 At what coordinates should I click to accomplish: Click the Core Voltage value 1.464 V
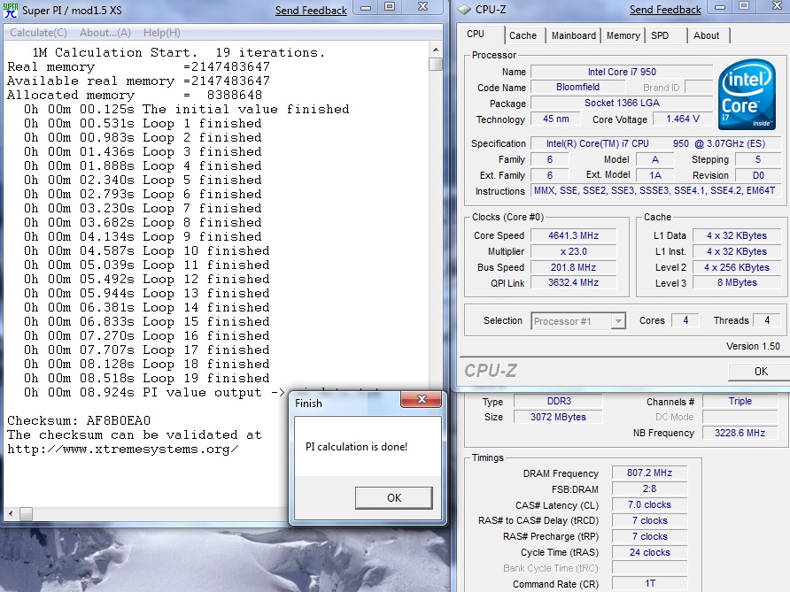(682, 119)
